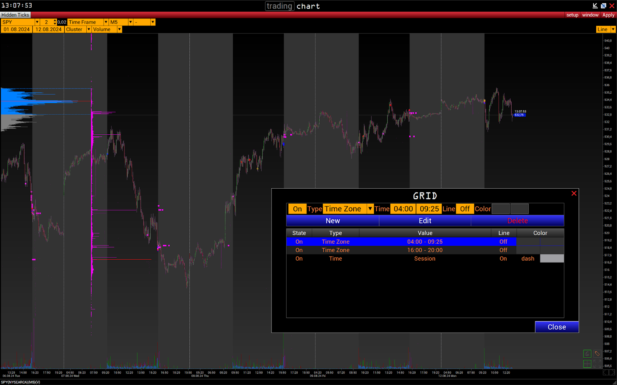Toggle the On state button in GRID editor
Viewport: 617px width, 385px height.
297,209
